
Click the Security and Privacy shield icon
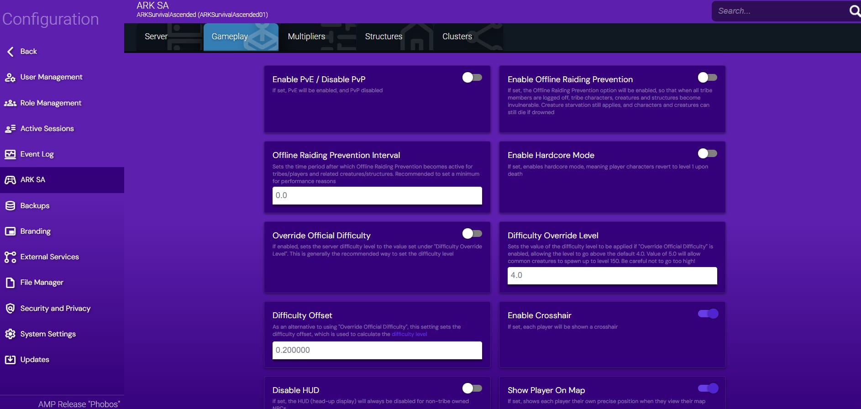coord(10,309)
